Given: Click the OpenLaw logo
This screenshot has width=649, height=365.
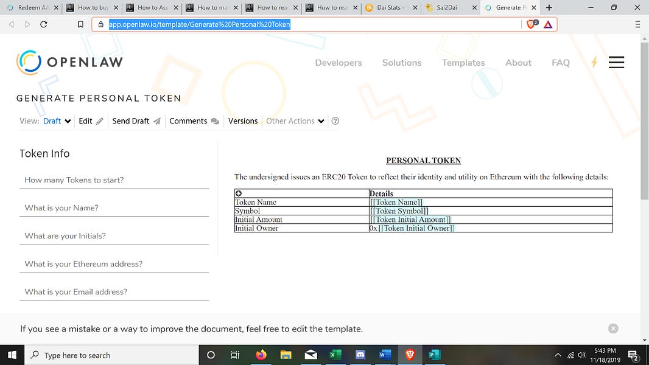Looking at the screenshot, I should pyautogui.click(x=69, y=62).
